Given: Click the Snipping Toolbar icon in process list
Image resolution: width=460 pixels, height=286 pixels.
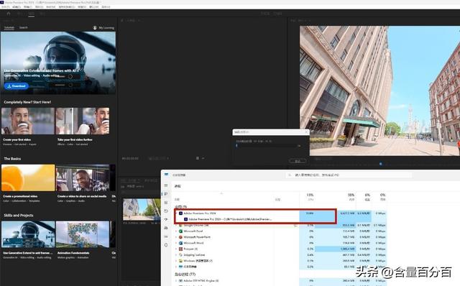Looking at the screenshot, I should pyautogui.click(x=180, y=255).
